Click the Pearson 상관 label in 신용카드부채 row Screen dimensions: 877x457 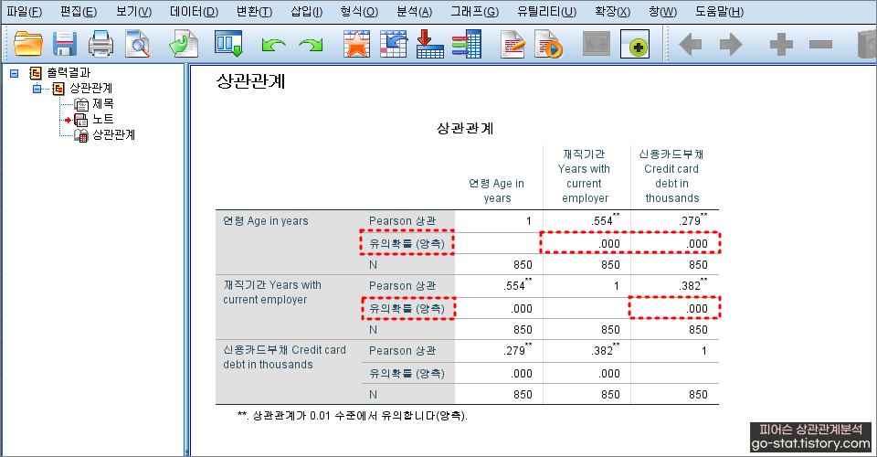pos(402,351)
